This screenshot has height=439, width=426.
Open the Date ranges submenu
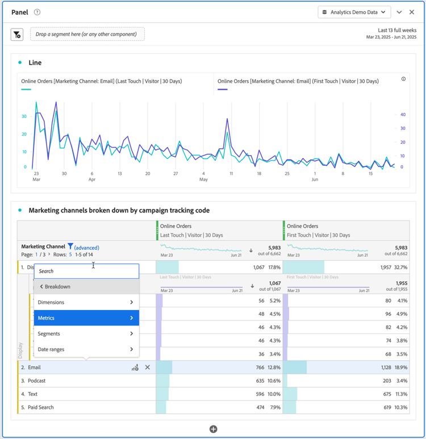86,349
